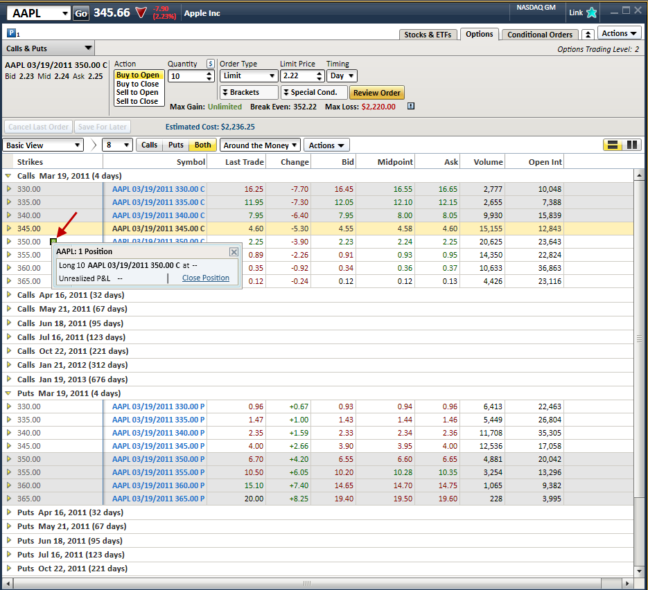
Task: Click the Link star icon
Action: (592, 12)
